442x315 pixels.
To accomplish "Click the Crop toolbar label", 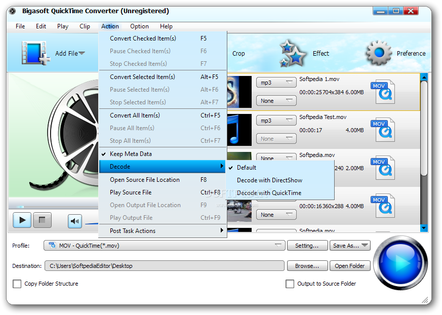I will point(238,54).
